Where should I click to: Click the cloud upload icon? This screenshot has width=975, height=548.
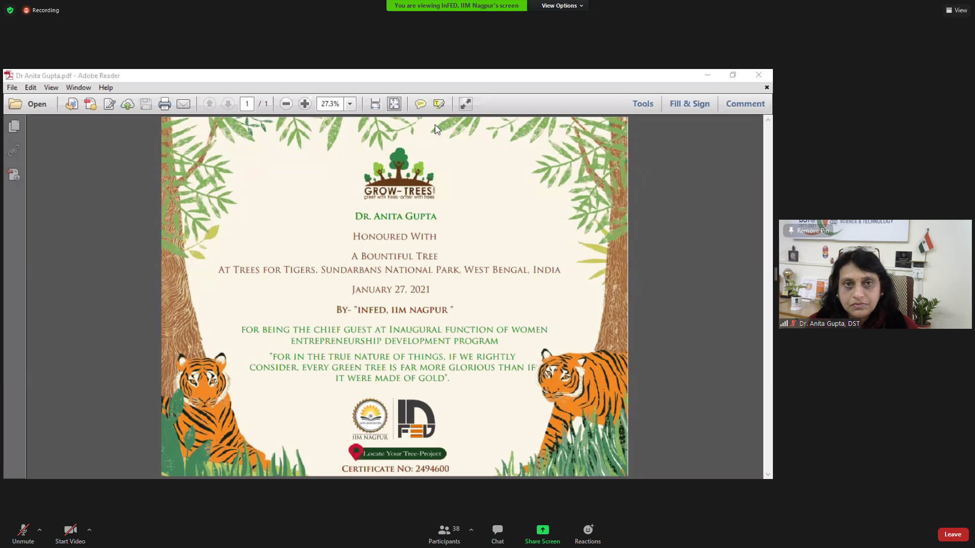tap(128, 104)
